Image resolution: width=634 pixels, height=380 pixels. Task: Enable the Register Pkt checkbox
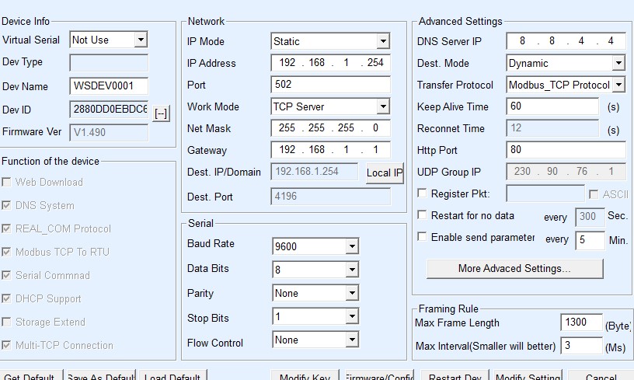[423, 193]
